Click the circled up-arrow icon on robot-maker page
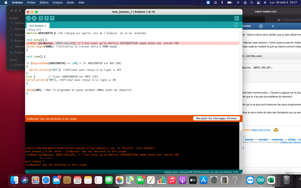 [261, 26]
